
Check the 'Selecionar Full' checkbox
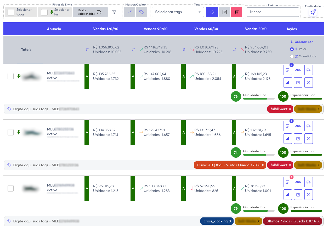44,12
